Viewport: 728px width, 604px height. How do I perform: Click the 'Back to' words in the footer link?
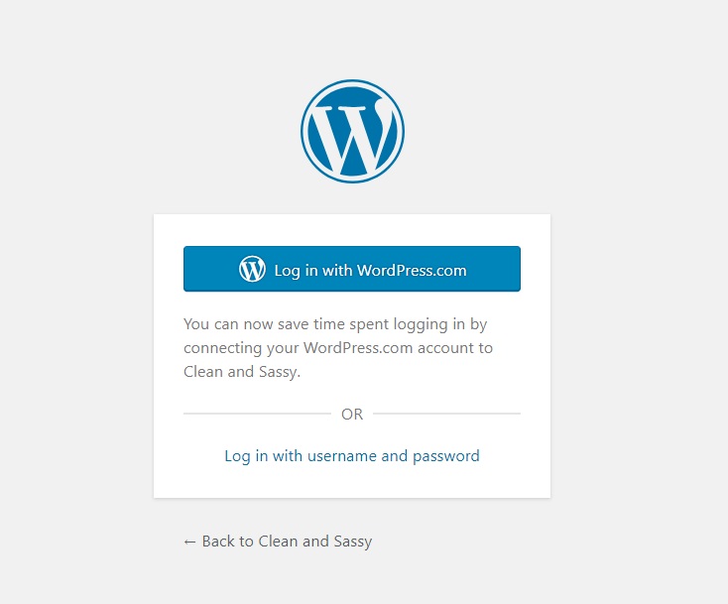click(x=227, y=542)
